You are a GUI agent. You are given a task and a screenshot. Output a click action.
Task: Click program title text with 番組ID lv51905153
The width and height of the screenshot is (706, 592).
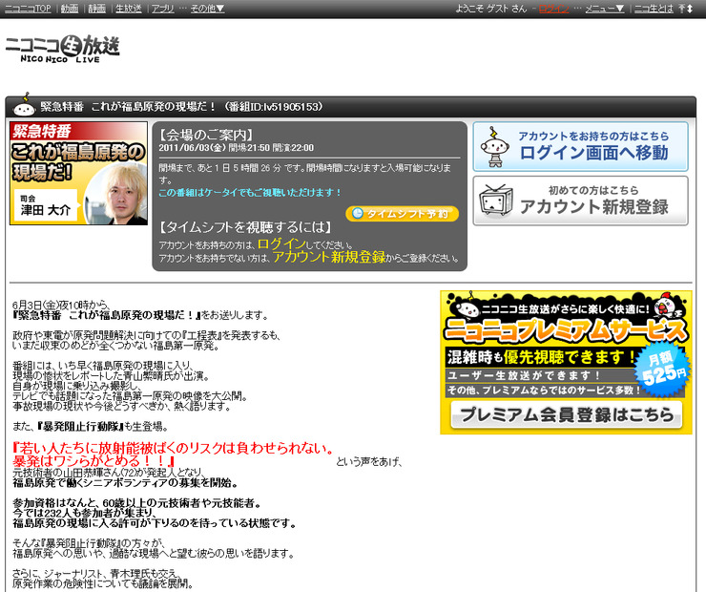(x=181, y=107)
